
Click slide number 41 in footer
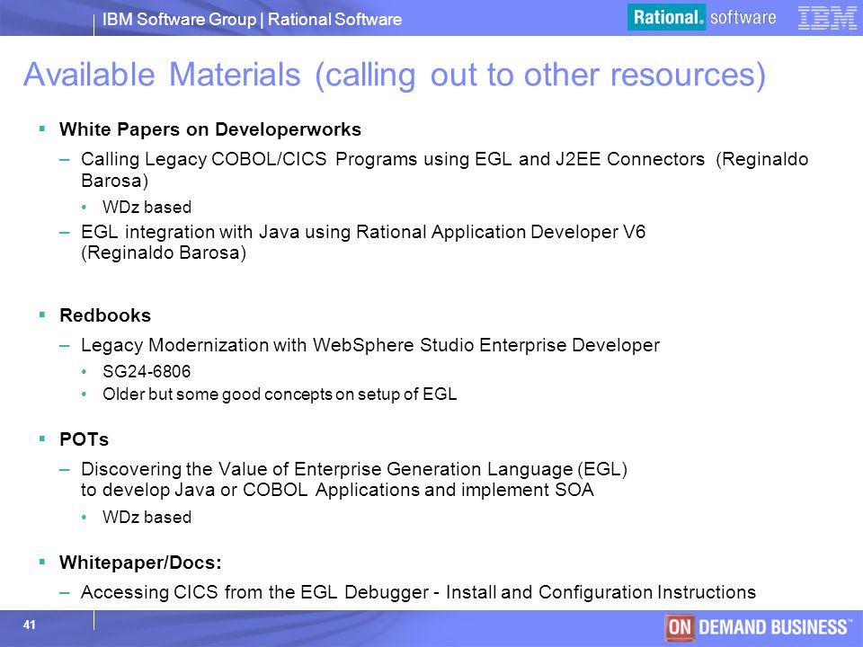pyautogui.click(x=29, y=625)
